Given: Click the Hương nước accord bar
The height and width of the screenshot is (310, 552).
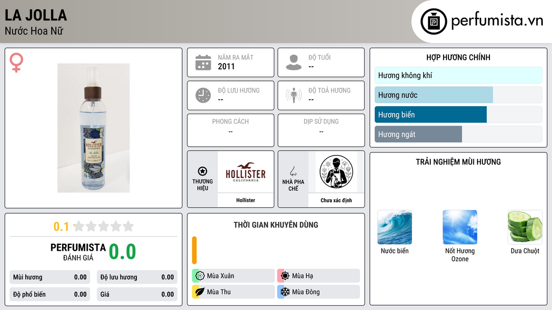Looking at the screenshot, I should pyautogui.click(x=458, y=95).
